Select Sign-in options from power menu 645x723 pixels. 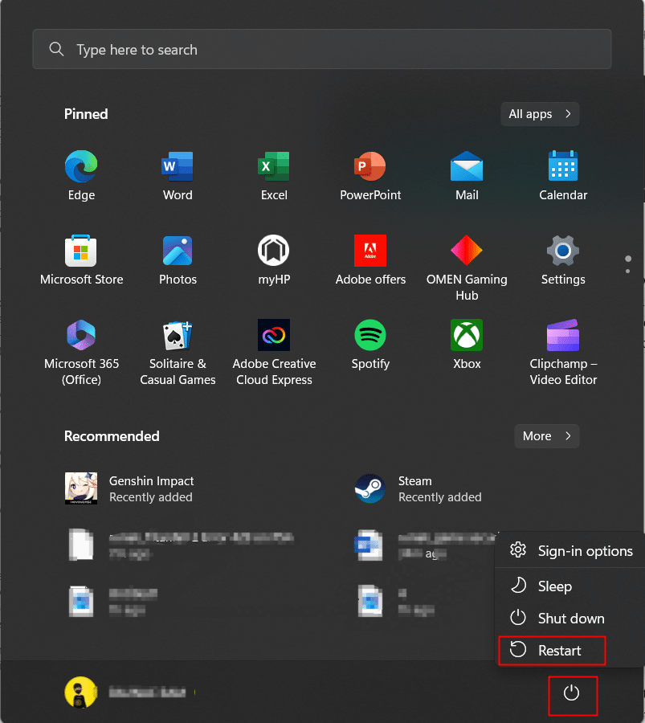[571, 550]
